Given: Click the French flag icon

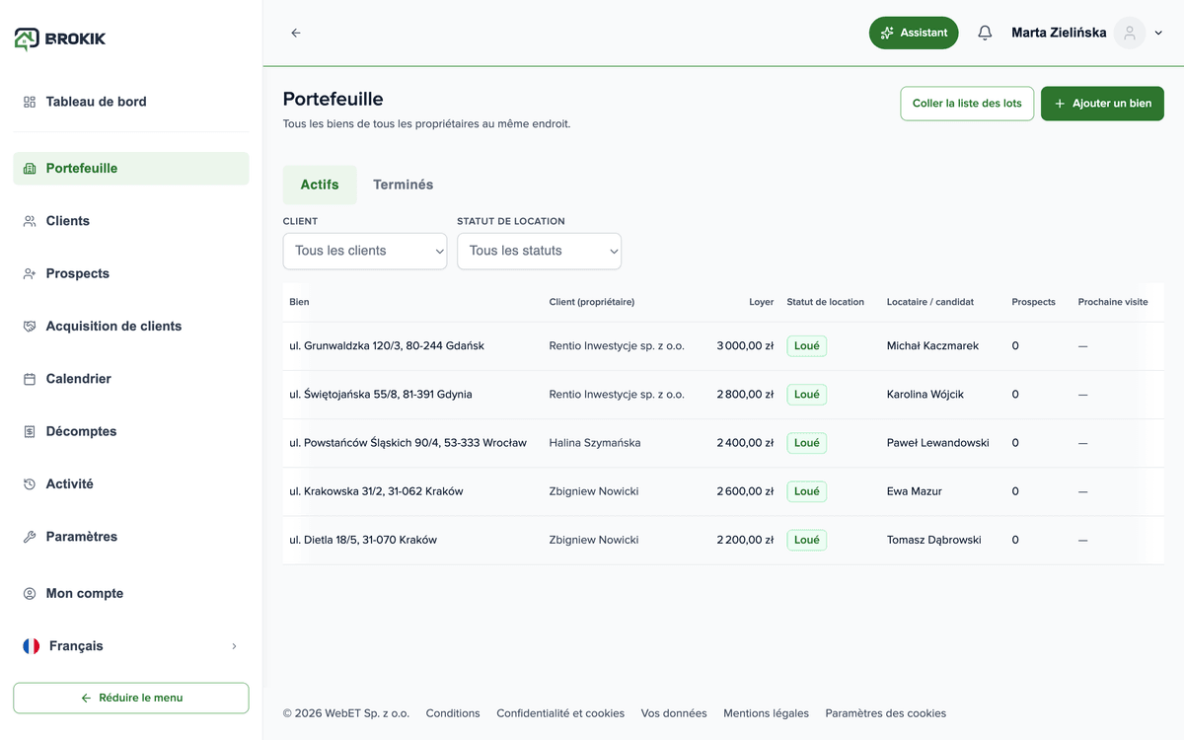Looking at the screenshot, I should (32, 646).
